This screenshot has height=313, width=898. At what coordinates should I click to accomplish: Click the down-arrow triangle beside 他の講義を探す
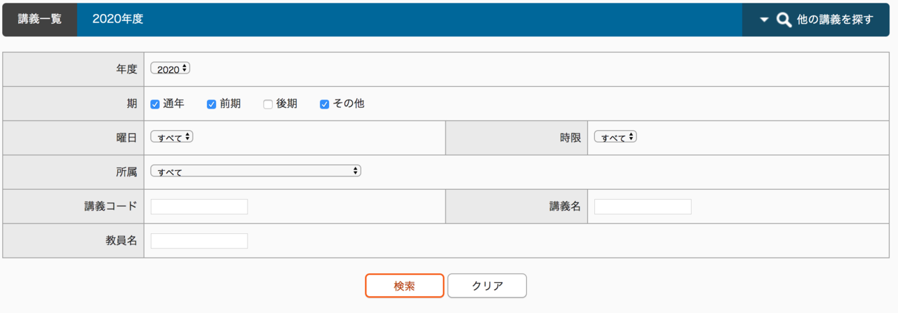764,20
